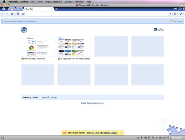Open the new tab page options dropdown
This screenshot has width=185, height=140.
(163, 29)
